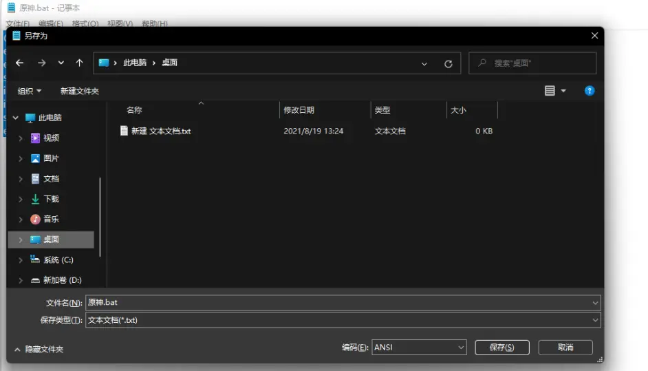Open help via the question mark icon

[x=590, y=91]
